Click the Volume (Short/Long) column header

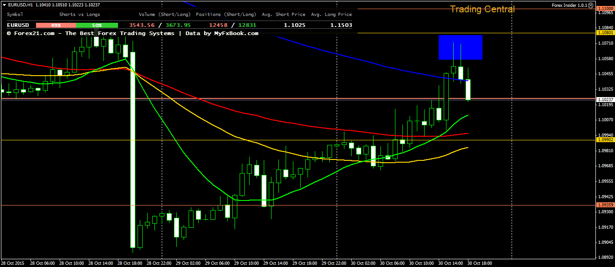point(165,15)
